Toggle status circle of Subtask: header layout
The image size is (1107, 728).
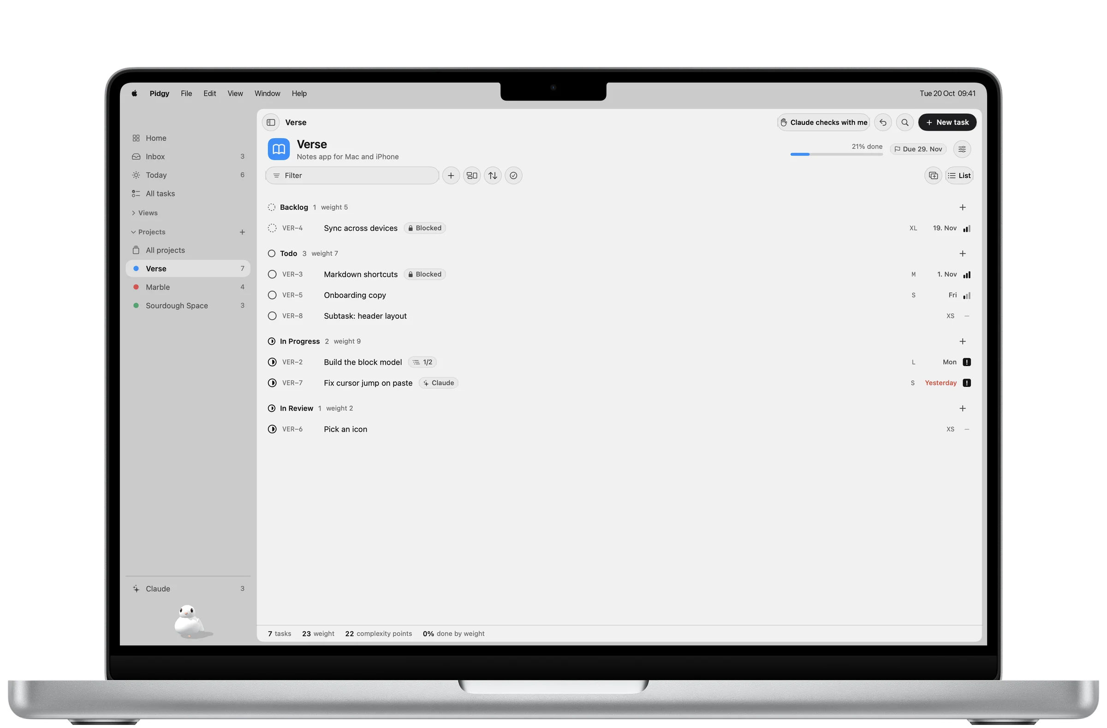pos(272,316)
